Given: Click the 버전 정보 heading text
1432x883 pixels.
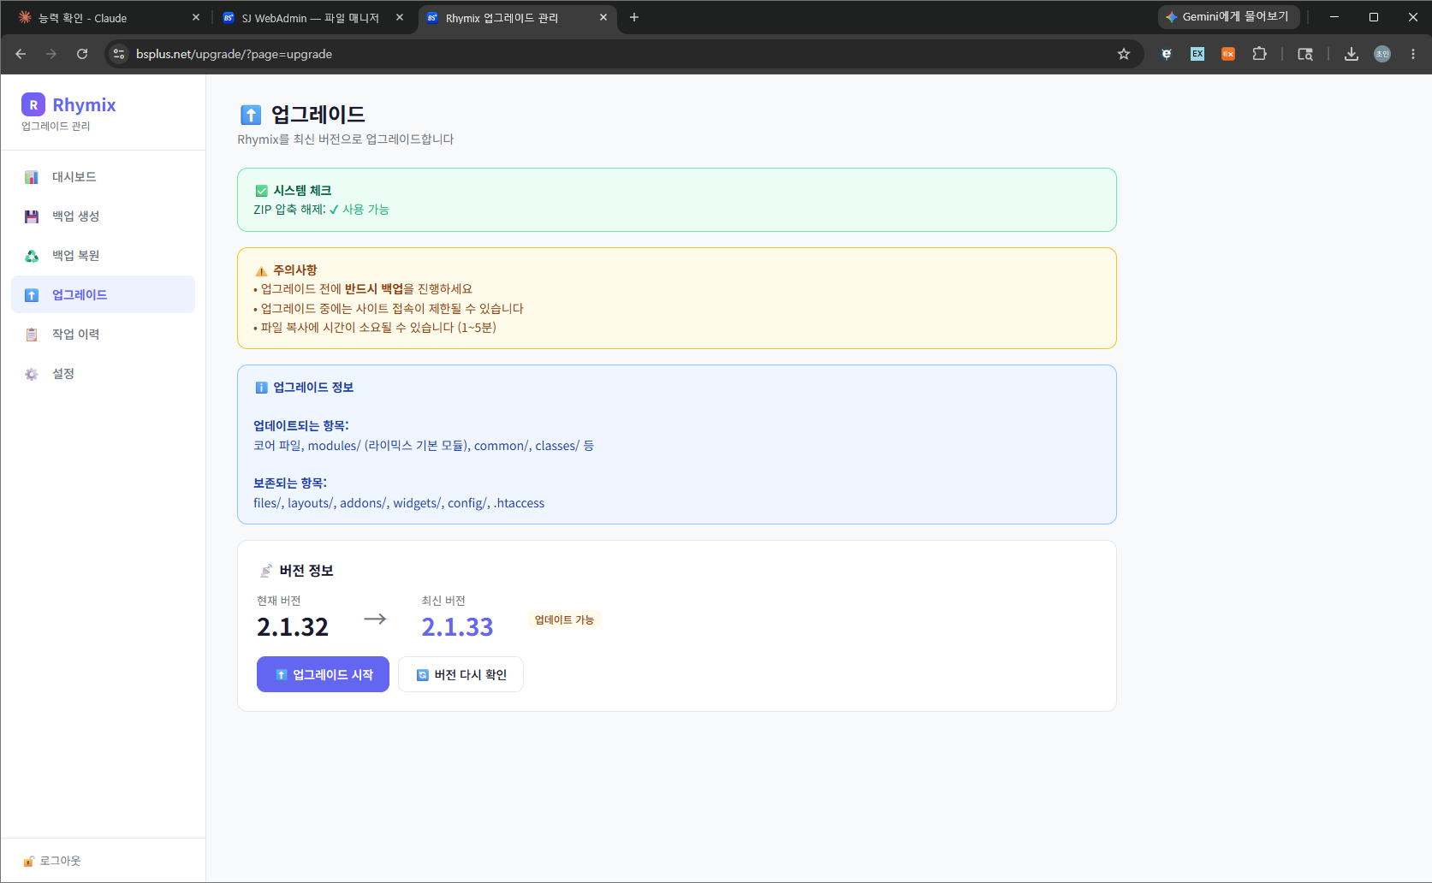Looking at the screenshot, I should point(306,571).
